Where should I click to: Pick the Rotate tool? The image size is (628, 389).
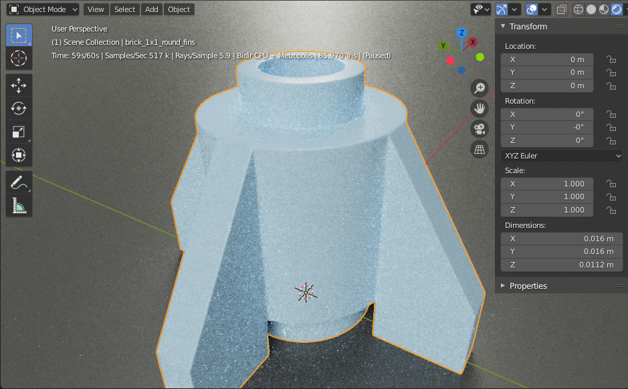[x=19, y=108]
